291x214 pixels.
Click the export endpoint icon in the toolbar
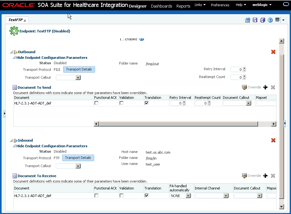click(247, 20)
